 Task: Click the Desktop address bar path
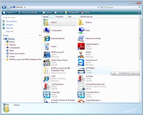tap(19, 7)
